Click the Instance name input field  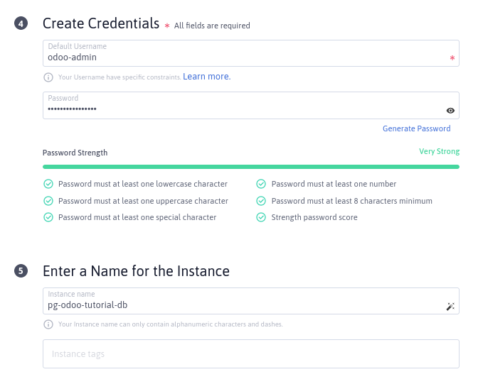pos(235,305)
